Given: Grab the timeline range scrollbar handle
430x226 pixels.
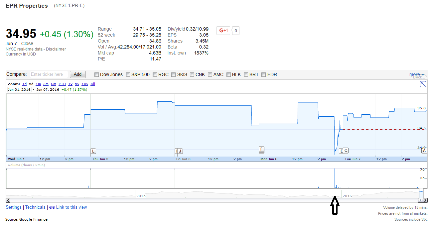Looking at the screenshot, I should pos(420,200).
